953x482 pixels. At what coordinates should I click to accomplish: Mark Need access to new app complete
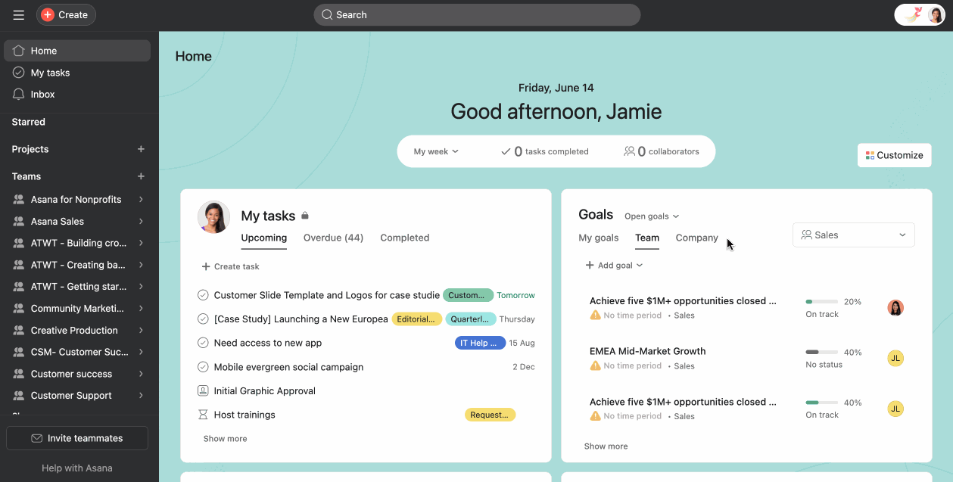(x=203, y=343)
